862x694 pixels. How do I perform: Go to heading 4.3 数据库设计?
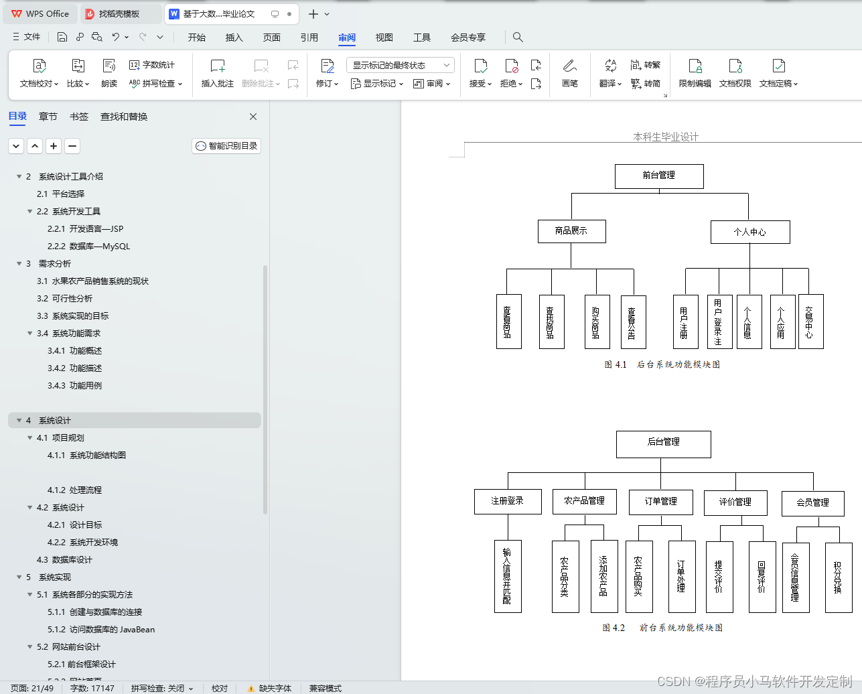[x=64, y=559]
